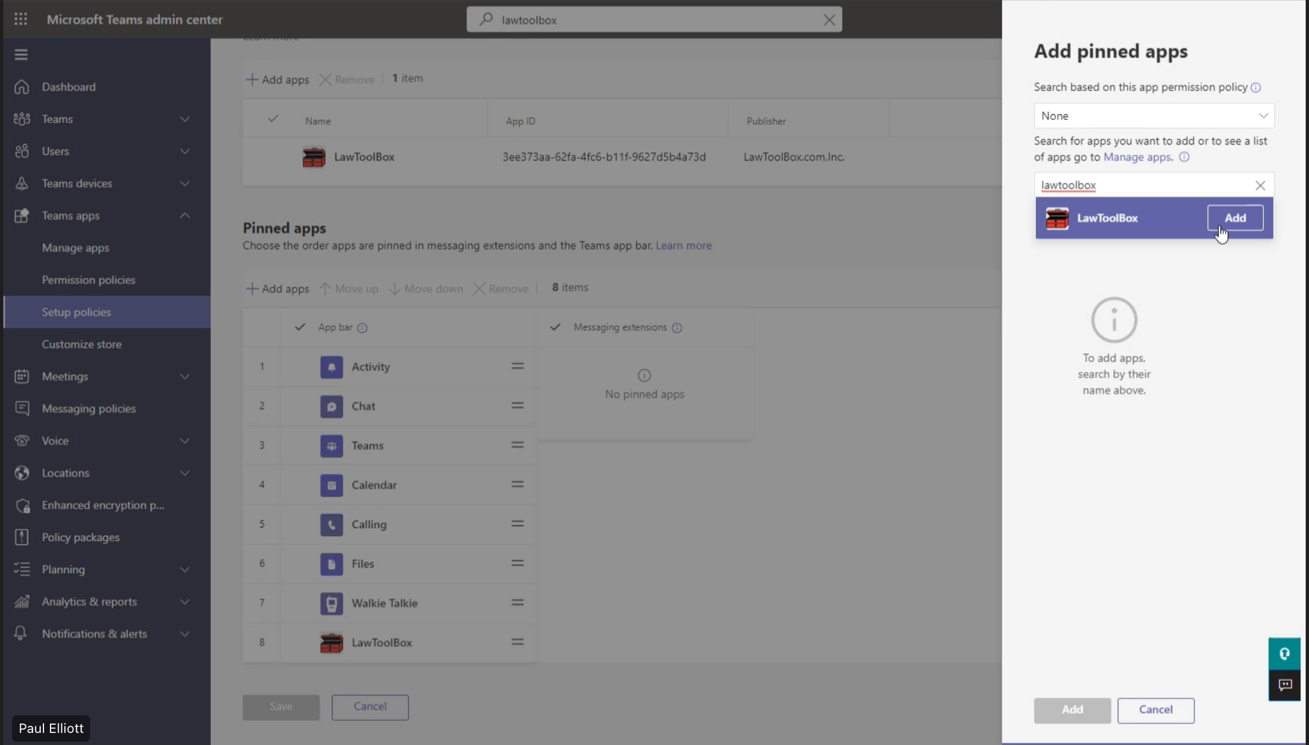Click info icon beside permission policy label
This screenshot has width=1309, height=745.
(x=1256, y=87)
